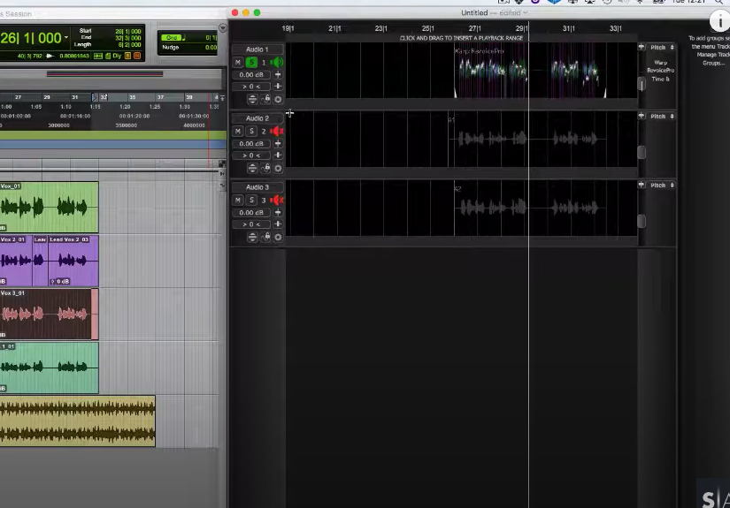The width and height of the screenshot is (730, 508).
Task: Open Audio 3 track settings gear
Action: point(278,237)
